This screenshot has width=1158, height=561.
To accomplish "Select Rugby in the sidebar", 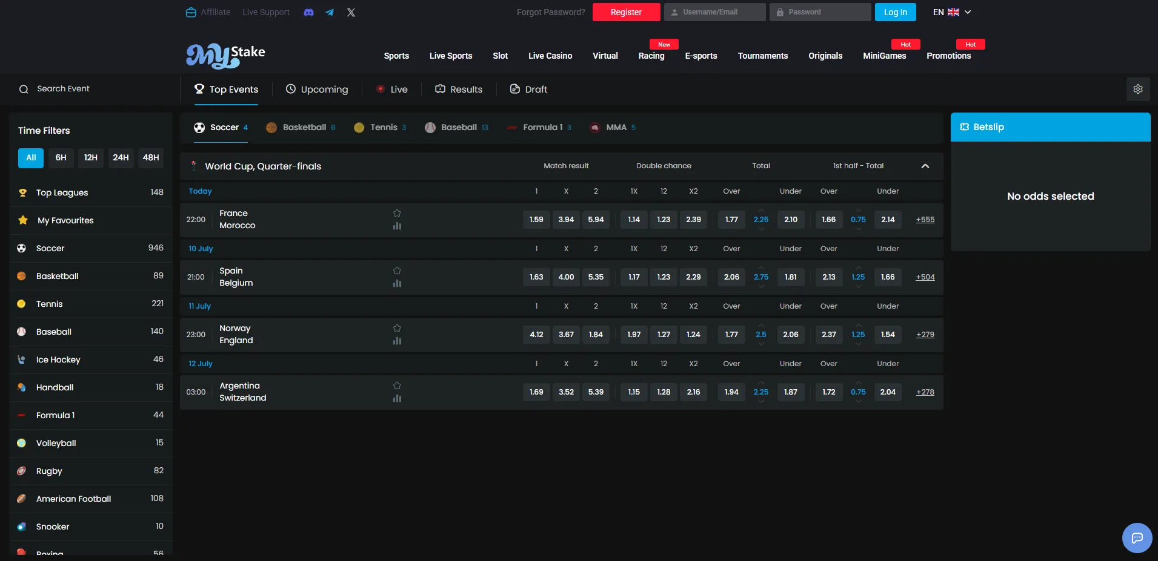I will click(x=91, y=471).
